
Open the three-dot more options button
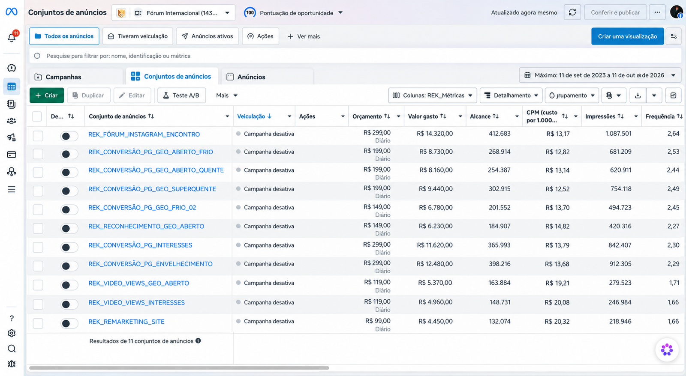[657, 12]
